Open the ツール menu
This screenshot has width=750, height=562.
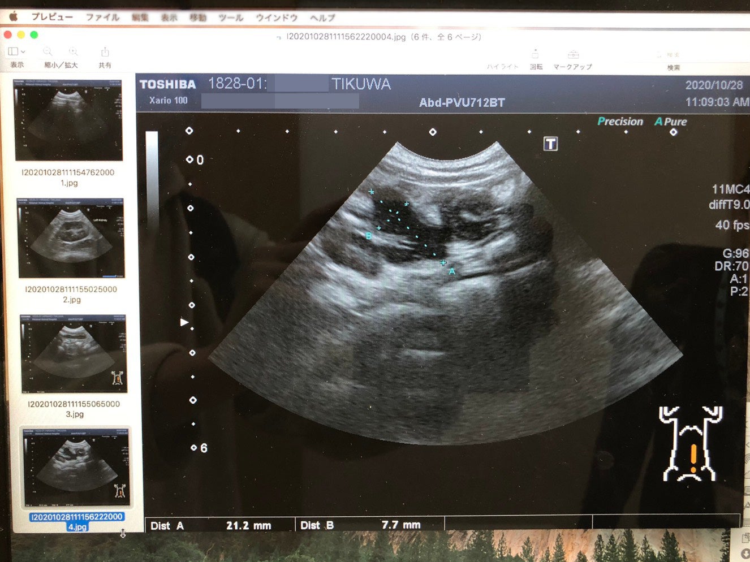click(231, 18)
